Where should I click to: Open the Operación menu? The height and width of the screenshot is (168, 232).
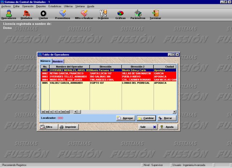coord(28,7)
